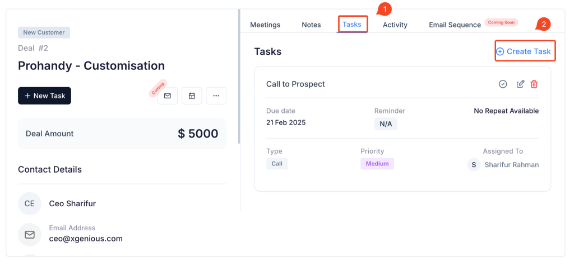This screenshot has width=574, height=266.
Task: Mark Call to Prospect task complete
Action: pyautogui.click(x=503, y=84)
